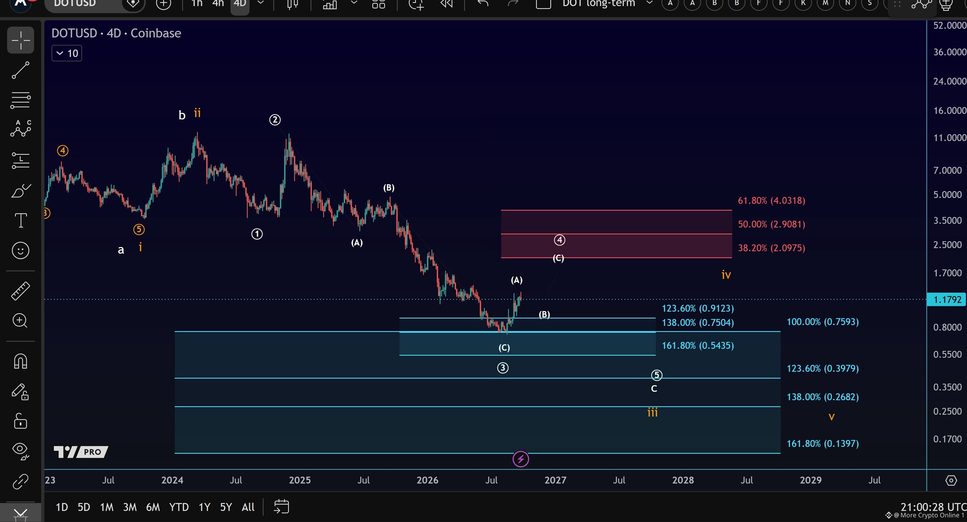Activate the ruler measure tool

20,291
